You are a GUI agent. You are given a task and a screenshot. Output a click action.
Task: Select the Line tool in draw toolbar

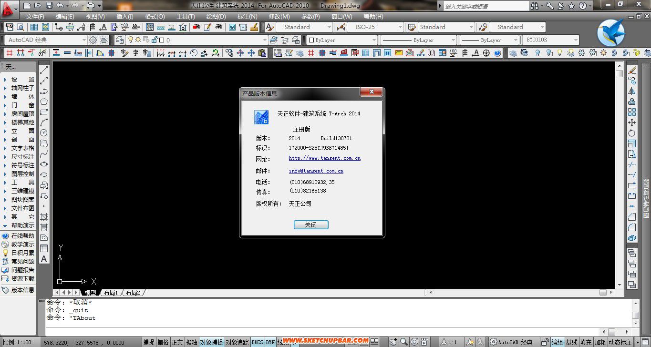44,70
